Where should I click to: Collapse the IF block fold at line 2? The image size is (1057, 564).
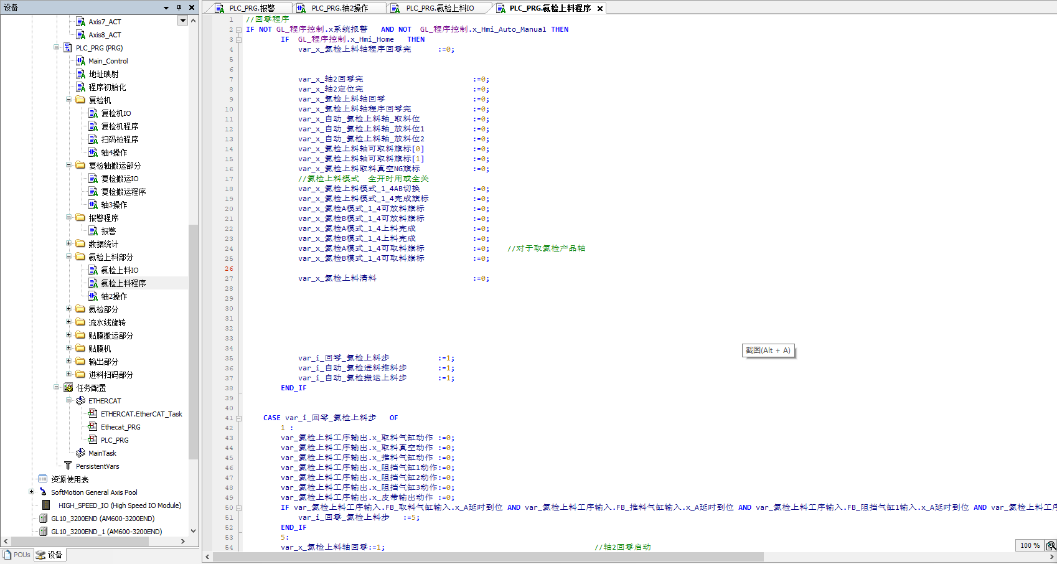pyautogui.click(x=238, y=30)
